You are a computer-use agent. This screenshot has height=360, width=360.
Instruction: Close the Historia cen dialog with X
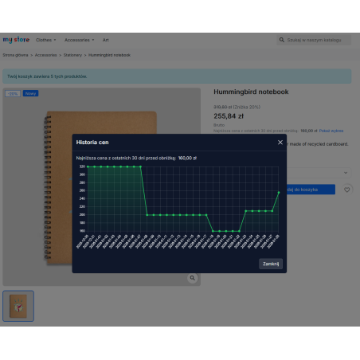point(280,143)
